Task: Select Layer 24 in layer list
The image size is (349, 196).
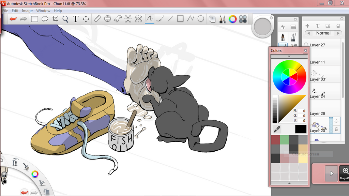Action: click(325, 91)
